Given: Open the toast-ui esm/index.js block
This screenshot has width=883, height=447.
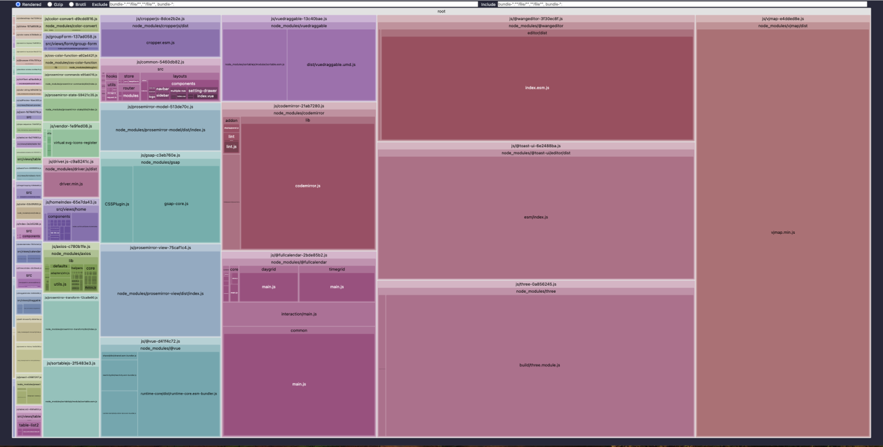Looking at the screenshot, I should click(x=536, y=217).
